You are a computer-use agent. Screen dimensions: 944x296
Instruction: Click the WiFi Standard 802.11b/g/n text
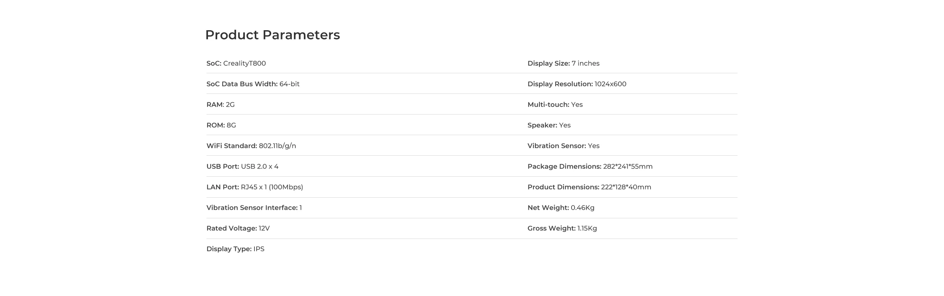(x=251, y=146)
